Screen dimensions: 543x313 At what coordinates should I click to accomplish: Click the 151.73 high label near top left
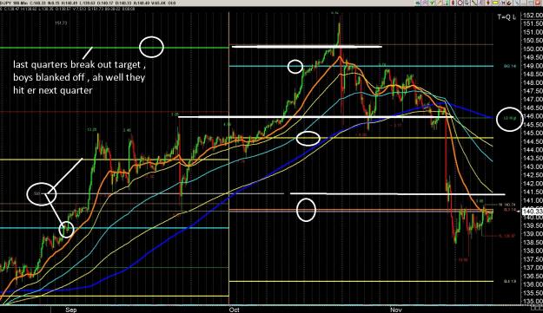61,23
